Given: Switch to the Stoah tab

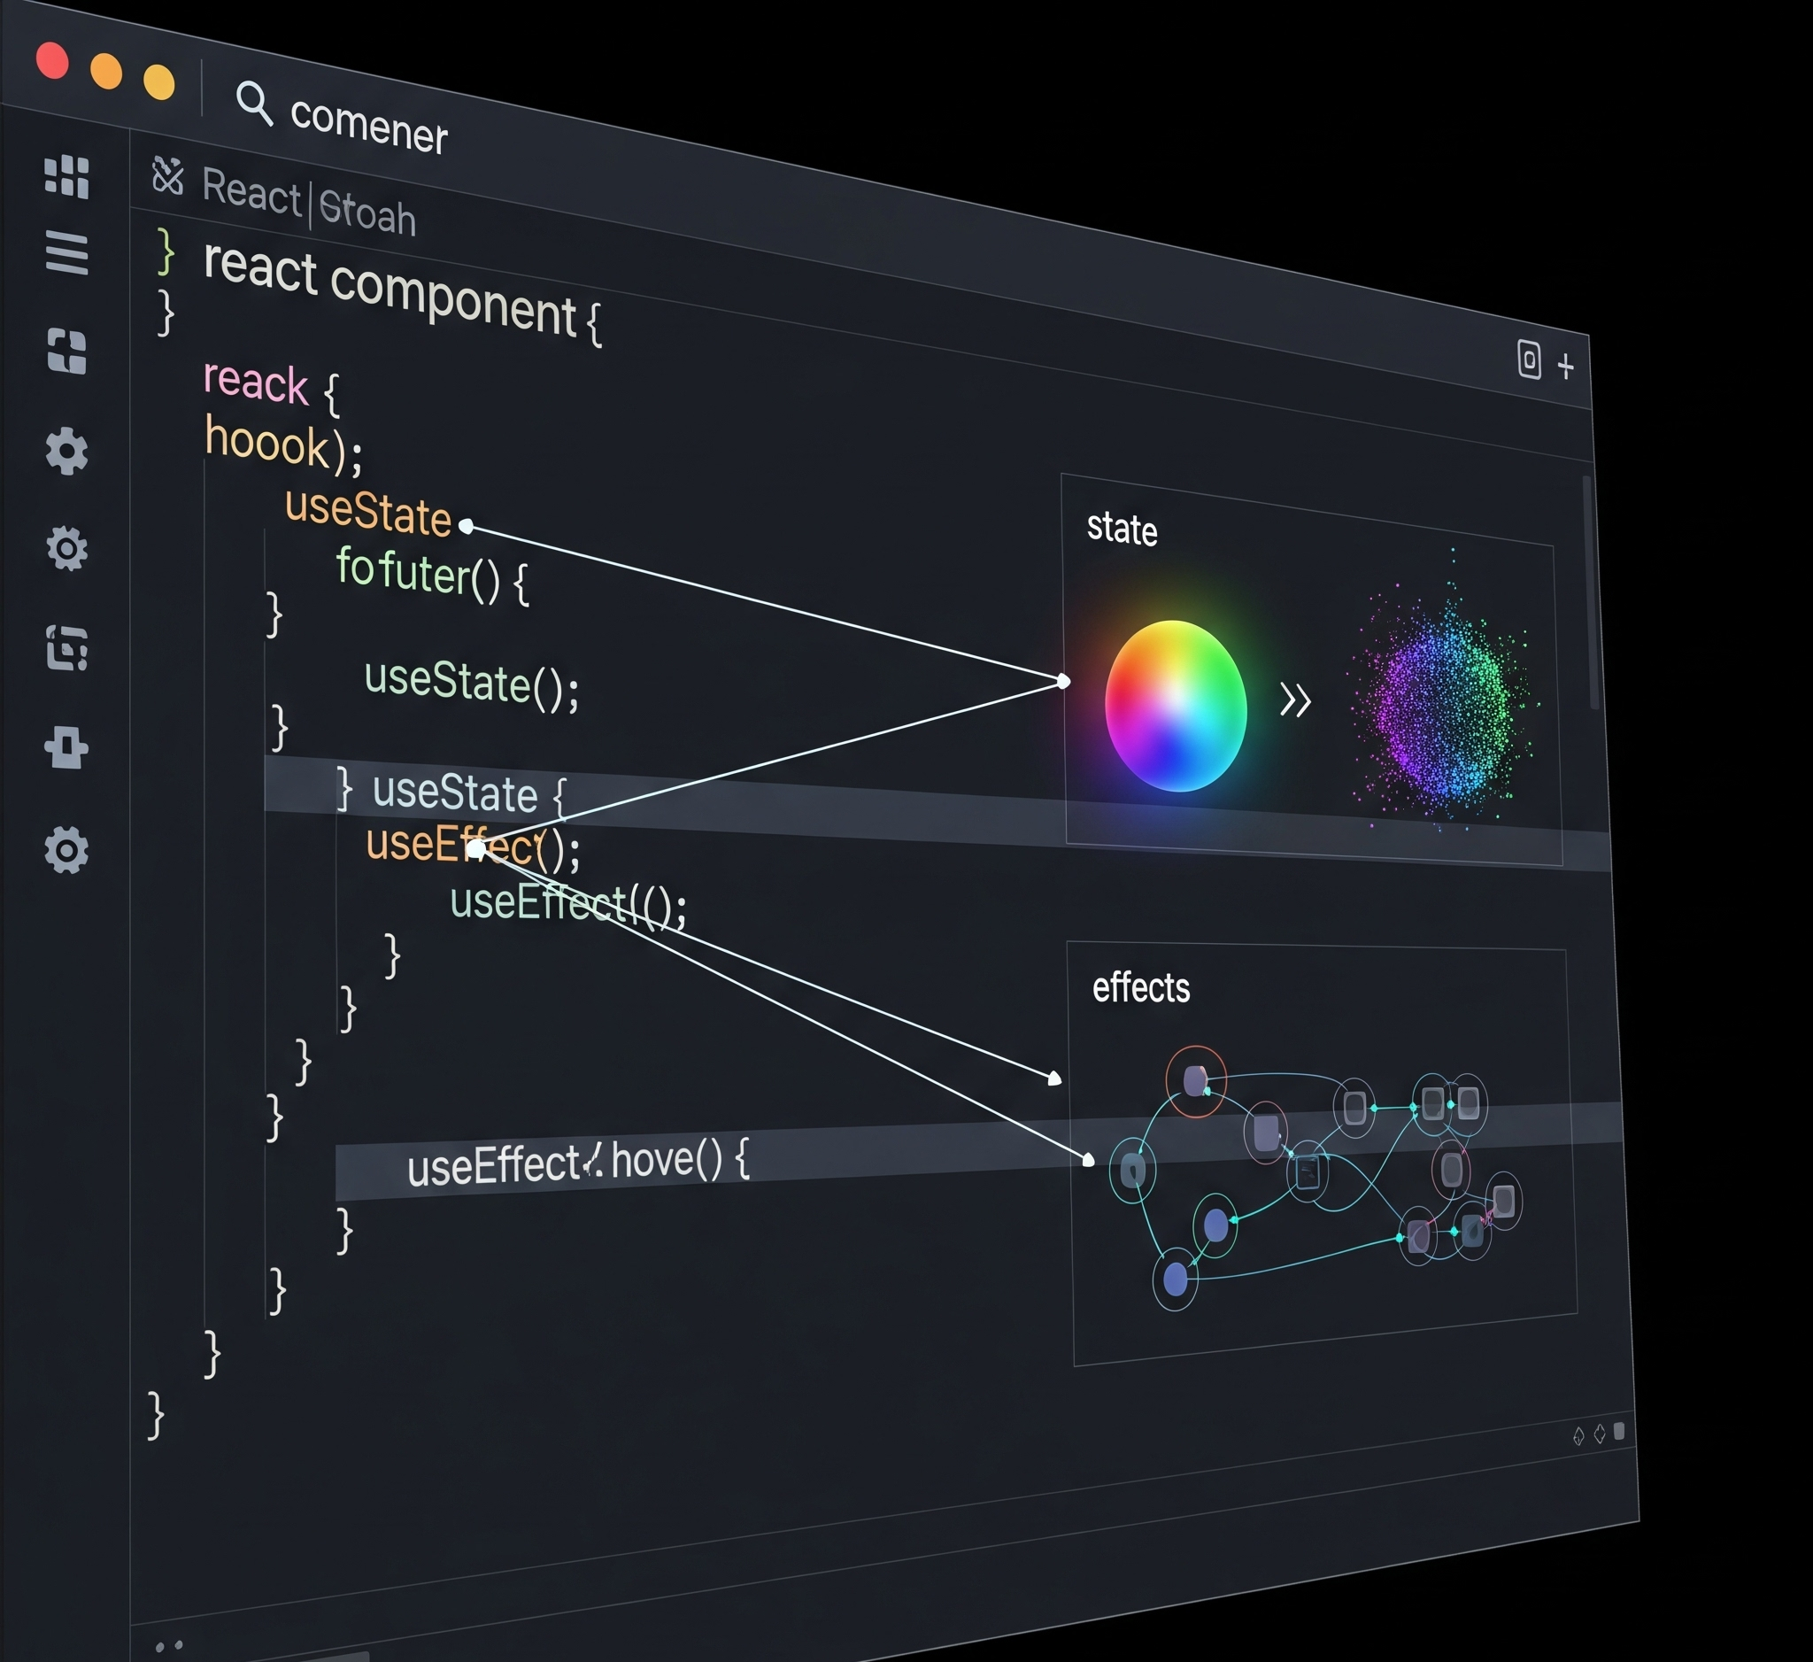Looking at the screenshot, I should [x=366, y=214].
